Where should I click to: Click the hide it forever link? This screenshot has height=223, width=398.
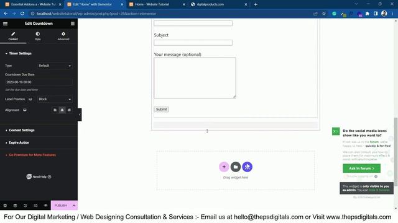tap(379, 190)
